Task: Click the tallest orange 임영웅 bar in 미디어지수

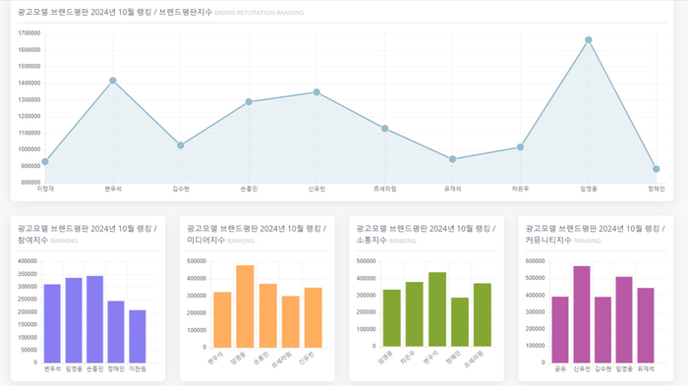Action: 245,306
